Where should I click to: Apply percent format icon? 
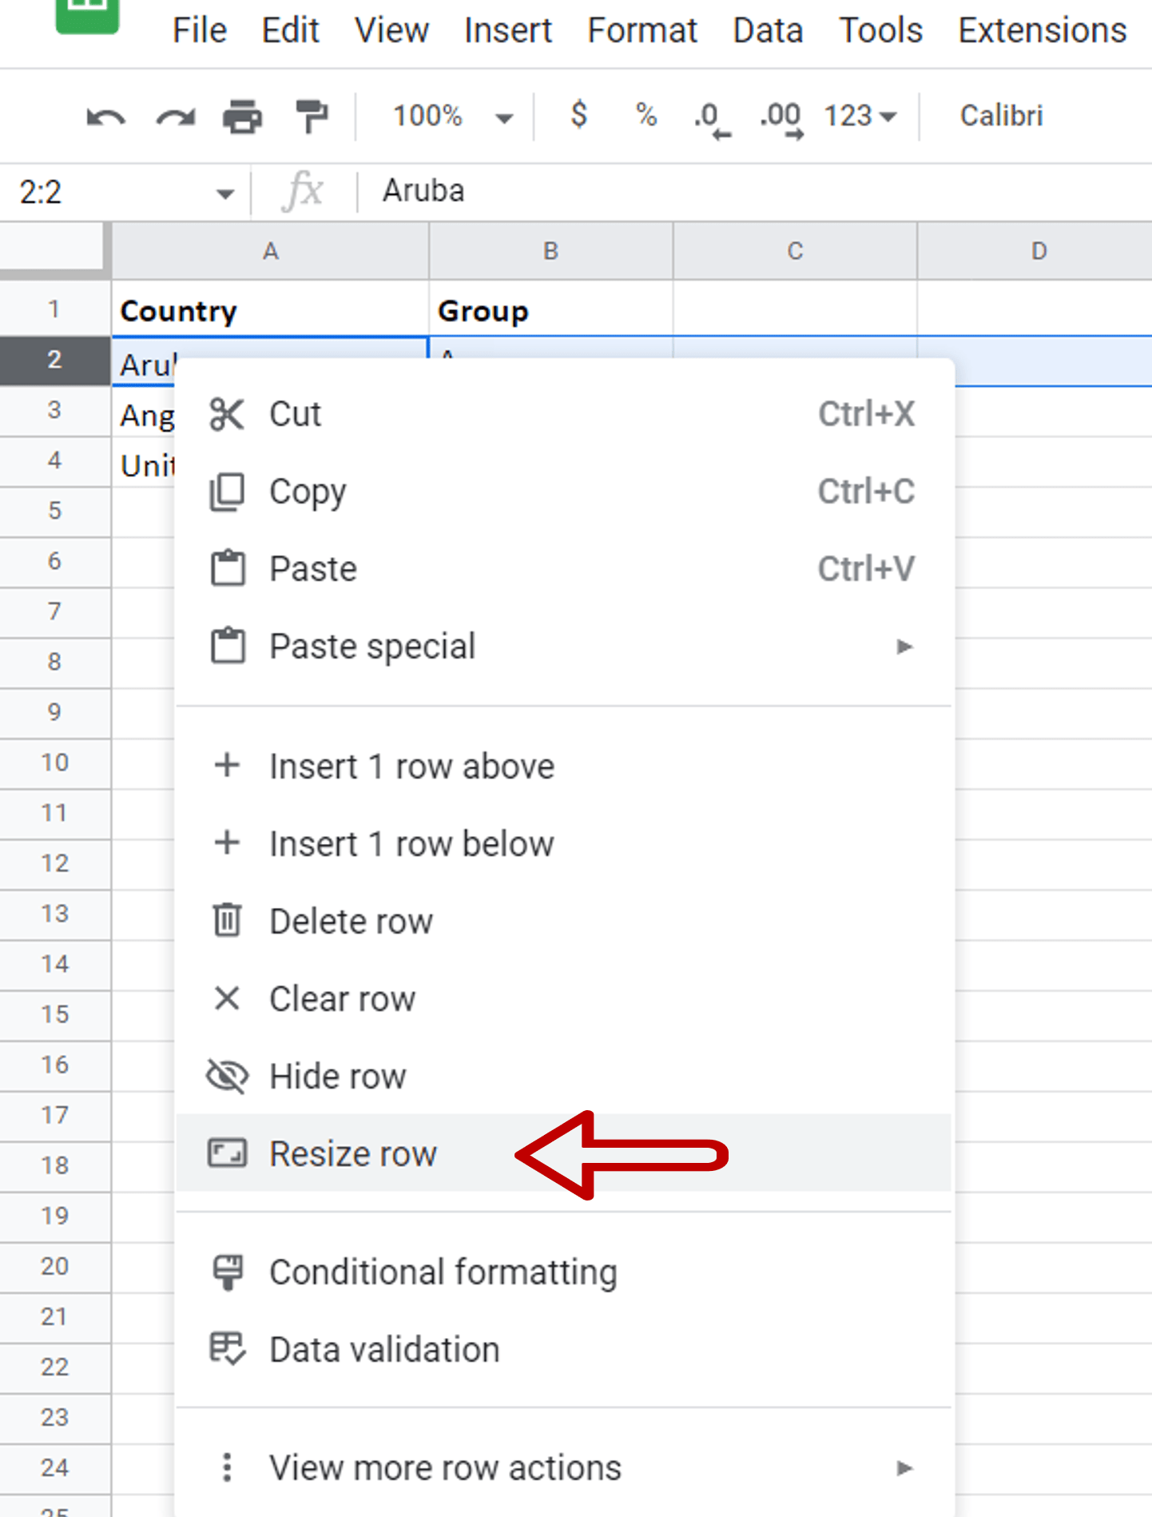pyautogui.click(x=644, y=117)
